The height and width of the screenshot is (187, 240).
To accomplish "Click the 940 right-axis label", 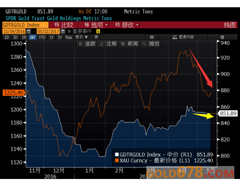I will coord(225,43).
